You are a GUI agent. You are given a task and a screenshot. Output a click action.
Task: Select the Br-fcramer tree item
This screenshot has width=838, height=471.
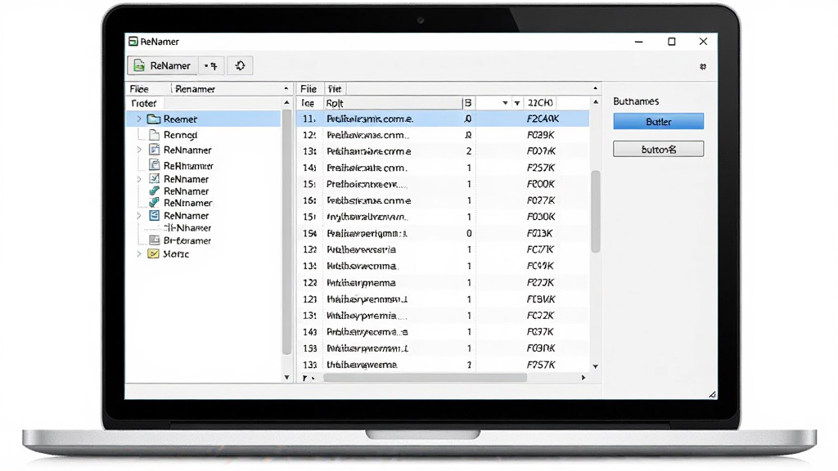pos(187,240)
